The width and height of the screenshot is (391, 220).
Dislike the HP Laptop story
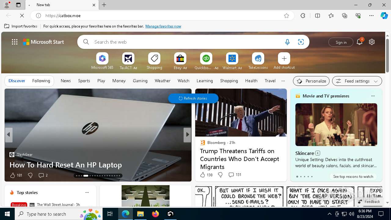[30, 175]
